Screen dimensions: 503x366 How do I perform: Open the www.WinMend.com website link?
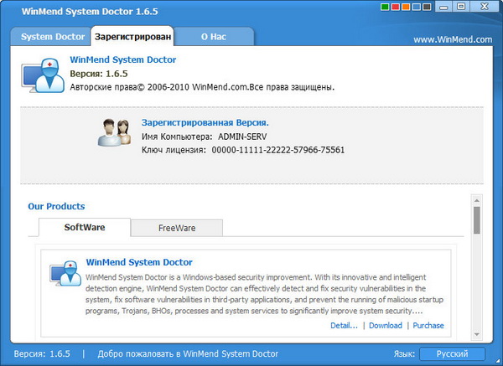pyautogui.click(x=451, y=39)
